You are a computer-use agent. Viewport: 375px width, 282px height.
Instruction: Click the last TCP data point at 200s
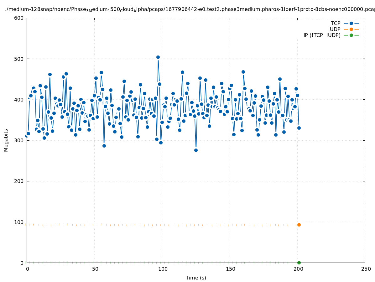[299, 128]
